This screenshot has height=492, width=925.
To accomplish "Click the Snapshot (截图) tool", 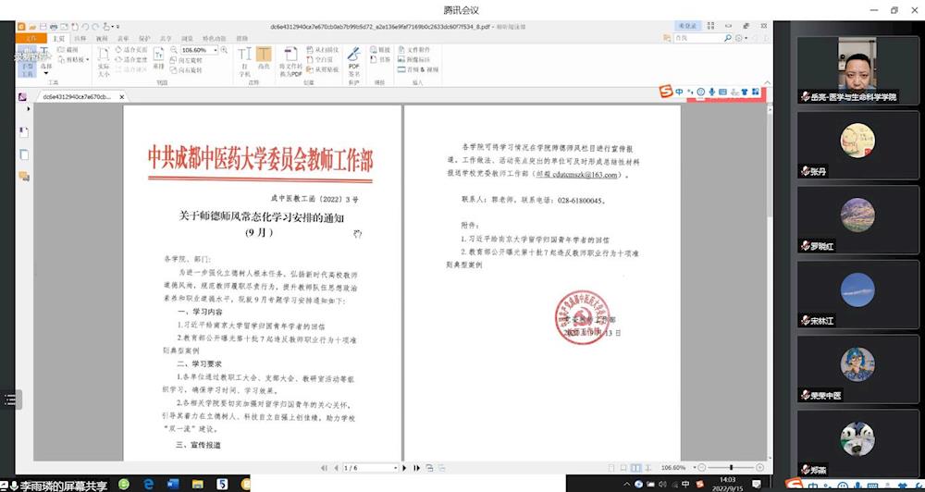I will 68,50.
